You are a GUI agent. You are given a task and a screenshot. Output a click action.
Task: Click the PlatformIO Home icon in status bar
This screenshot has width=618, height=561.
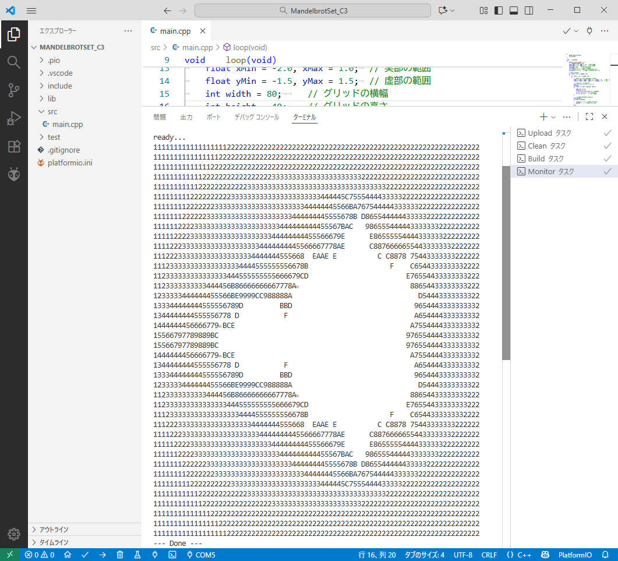[68, 555]
